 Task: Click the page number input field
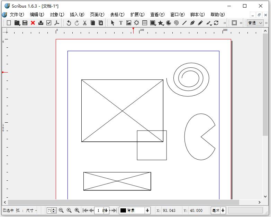pyautogui.click(x=98, y=210)
